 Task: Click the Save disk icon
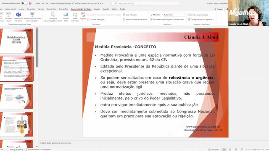click(x=30, y=3)
